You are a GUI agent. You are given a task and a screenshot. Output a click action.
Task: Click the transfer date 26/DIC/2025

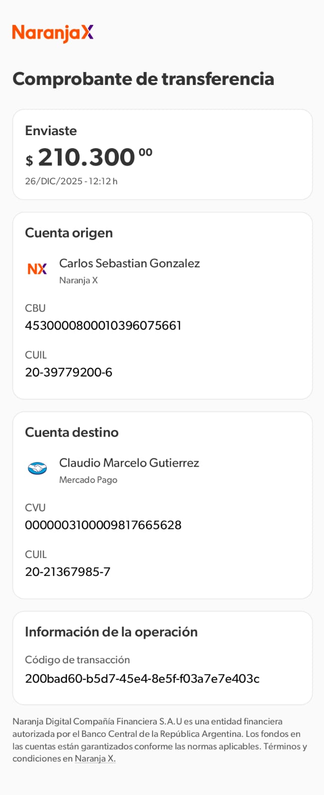click(54, 181)
